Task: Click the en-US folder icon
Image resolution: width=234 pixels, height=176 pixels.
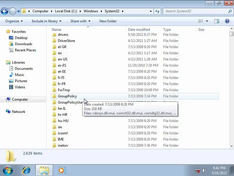Action: pos(54,59)
